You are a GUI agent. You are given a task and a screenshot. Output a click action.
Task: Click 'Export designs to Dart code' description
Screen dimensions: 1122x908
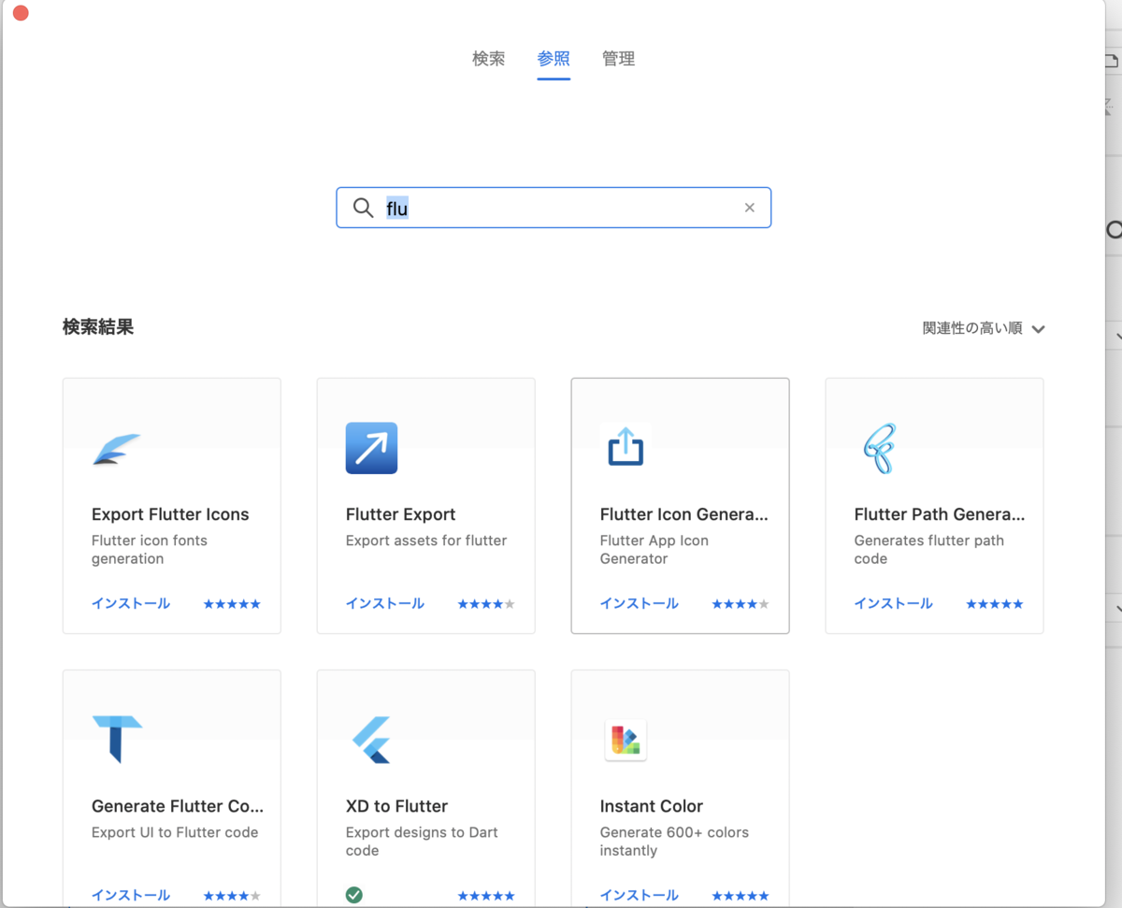(x=422, y=842)
